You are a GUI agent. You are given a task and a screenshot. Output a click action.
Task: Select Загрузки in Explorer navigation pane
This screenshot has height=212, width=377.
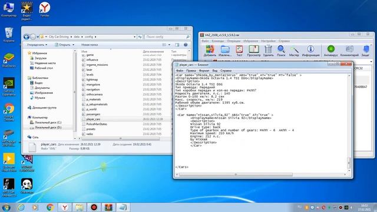(41, 58)
